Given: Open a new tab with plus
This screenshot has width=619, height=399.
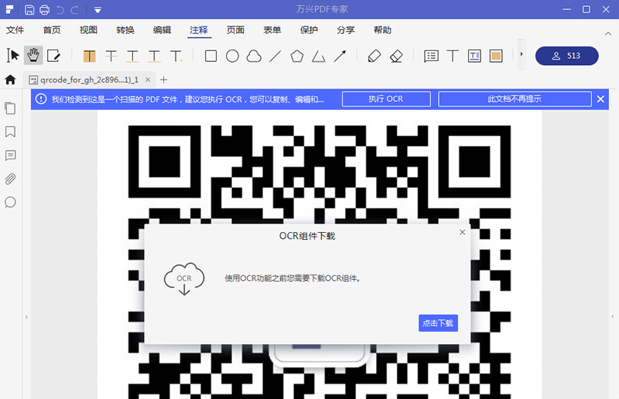Looking at the screenshot, I should [x=163, y=80].
